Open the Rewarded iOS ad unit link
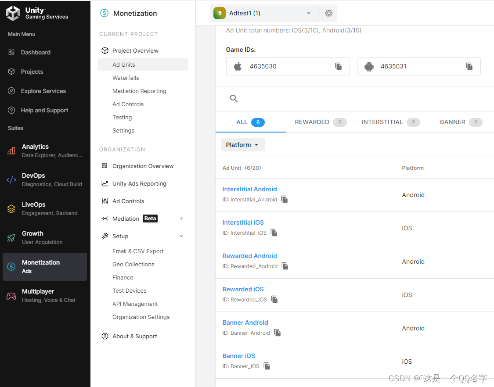494x387 pixels. (243, 289)
